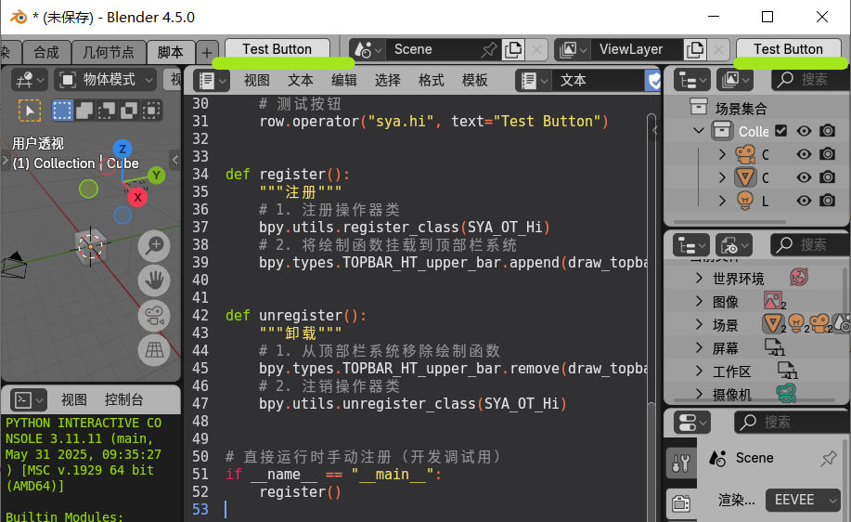The height and width of the screenshot is (522, 851).
Task: Click the fake user shield icon
Action: pos(653,81)
